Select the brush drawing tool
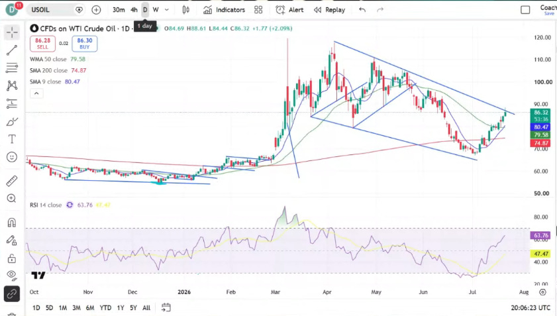557x316 pixels. [x=12, y=122]
